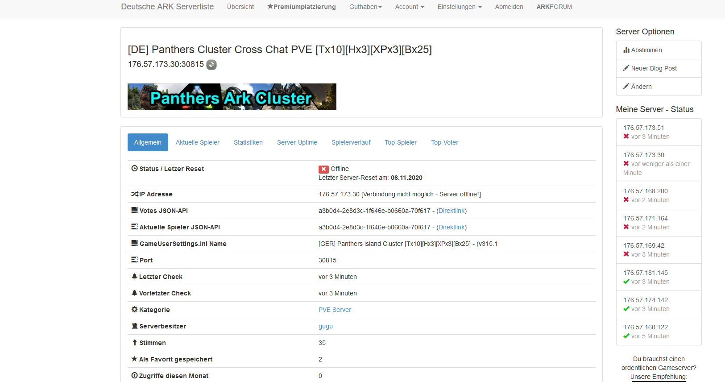Image resolution: width=725 pixels, height=382 pixels.
Task: Open server 176.57.173.51 status entry
Action: [x=659, y=132]
